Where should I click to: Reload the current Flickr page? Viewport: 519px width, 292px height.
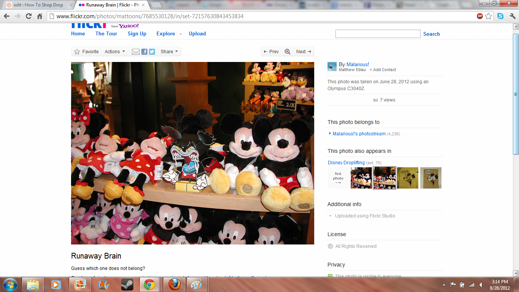click(x=28, y=16)
